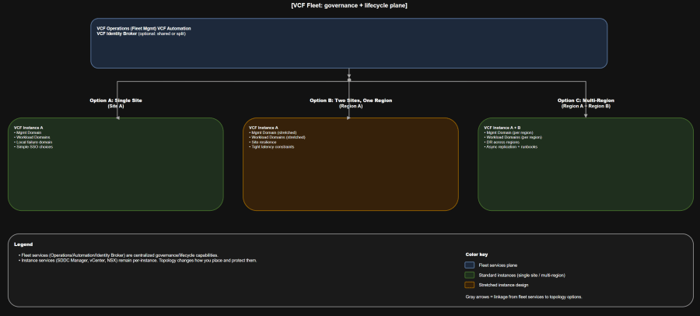Select the Option C: Multi-Region label
Viewport: 700px width, 316px height.
(x=586, y=100)
